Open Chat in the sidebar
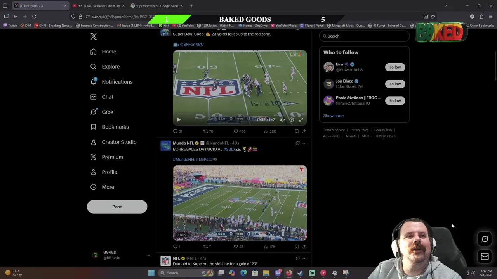Viewport: 497px width, 279px height. (102, 97)
